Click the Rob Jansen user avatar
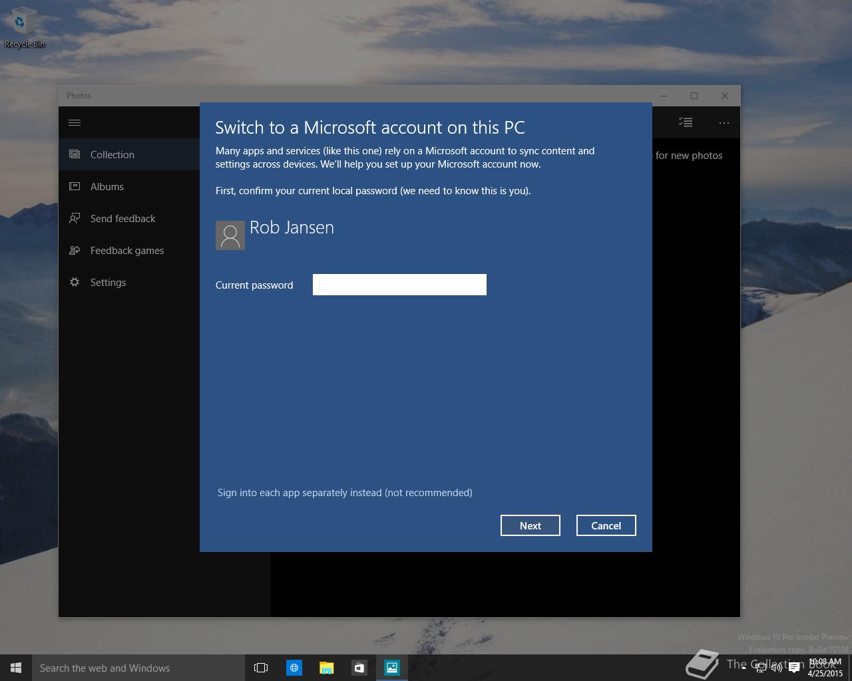 coord(230,235)
